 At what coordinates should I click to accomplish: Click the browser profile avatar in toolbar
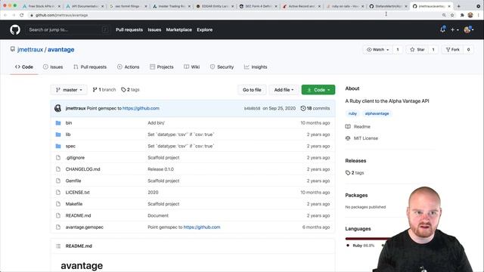click(x=470, y=15)
